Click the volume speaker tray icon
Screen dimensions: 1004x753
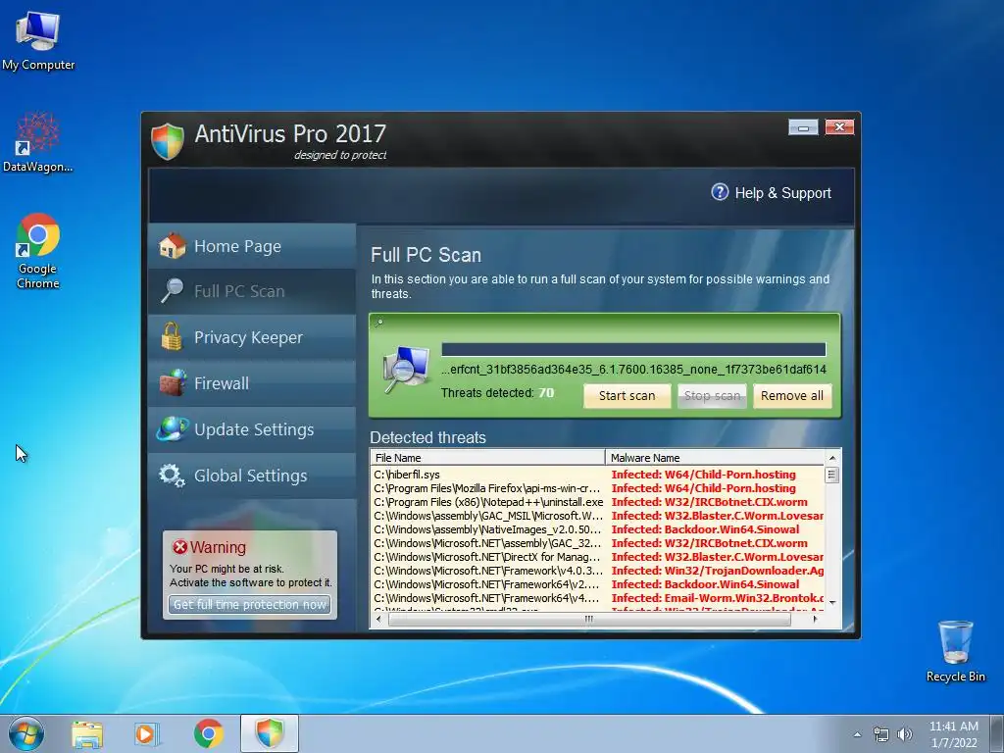905,734
